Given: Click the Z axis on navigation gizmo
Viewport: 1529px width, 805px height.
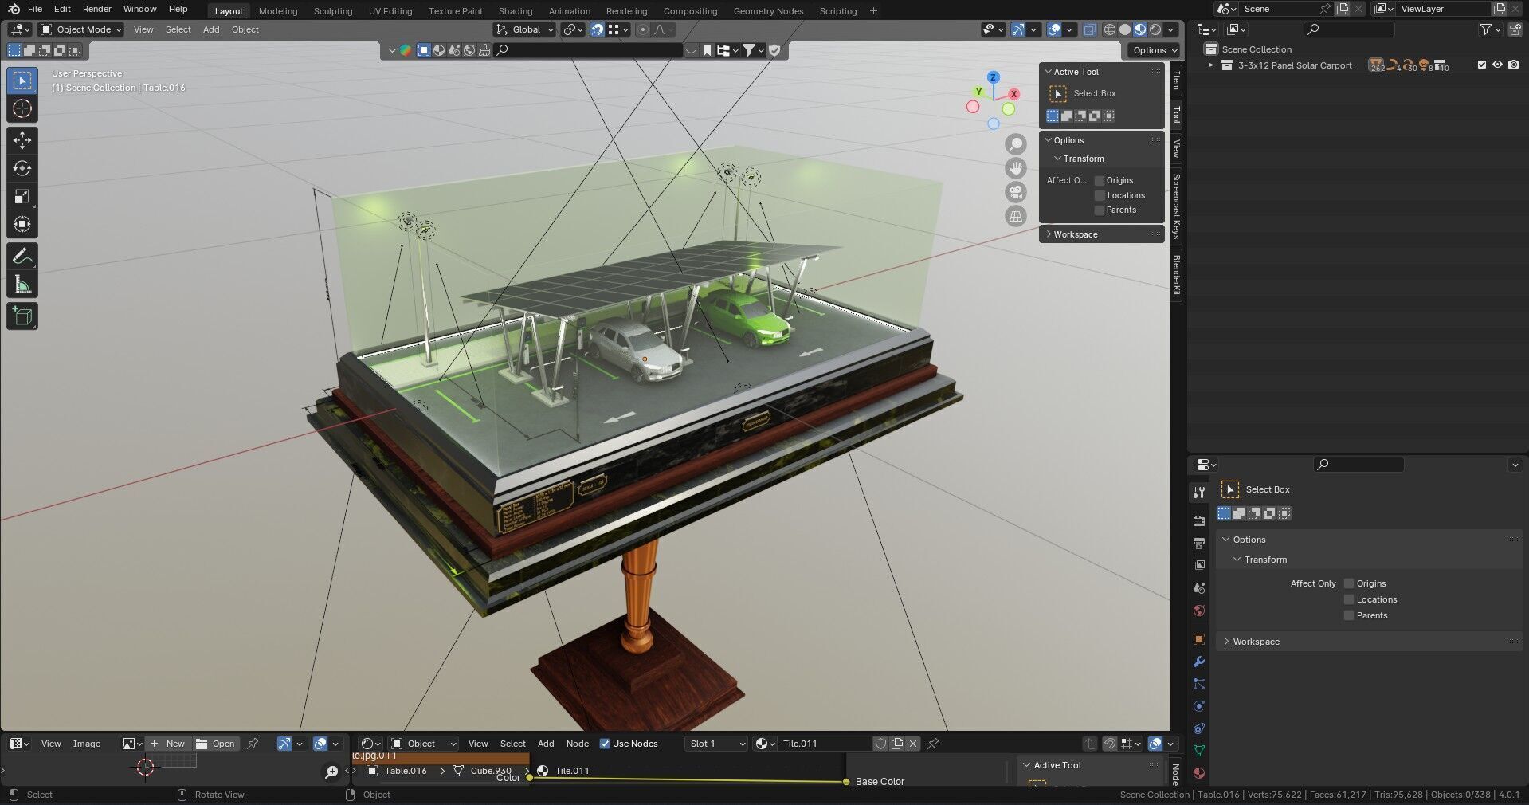Looking at the screenshot, I should point(994,77).
